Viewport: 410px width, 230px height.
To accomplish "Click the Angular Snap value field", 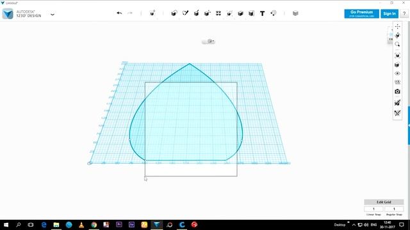I will point(394,209).
